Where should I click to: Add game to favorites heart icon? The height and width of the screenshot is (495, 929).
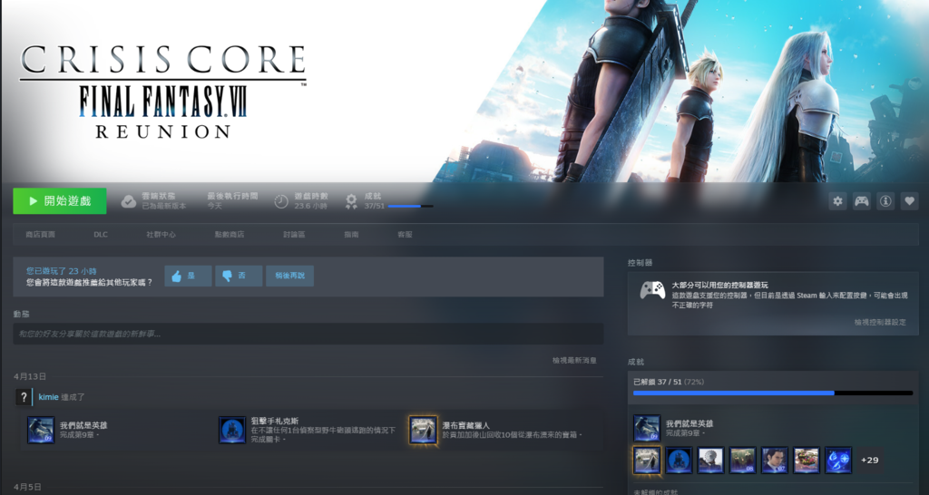[909, 201]
